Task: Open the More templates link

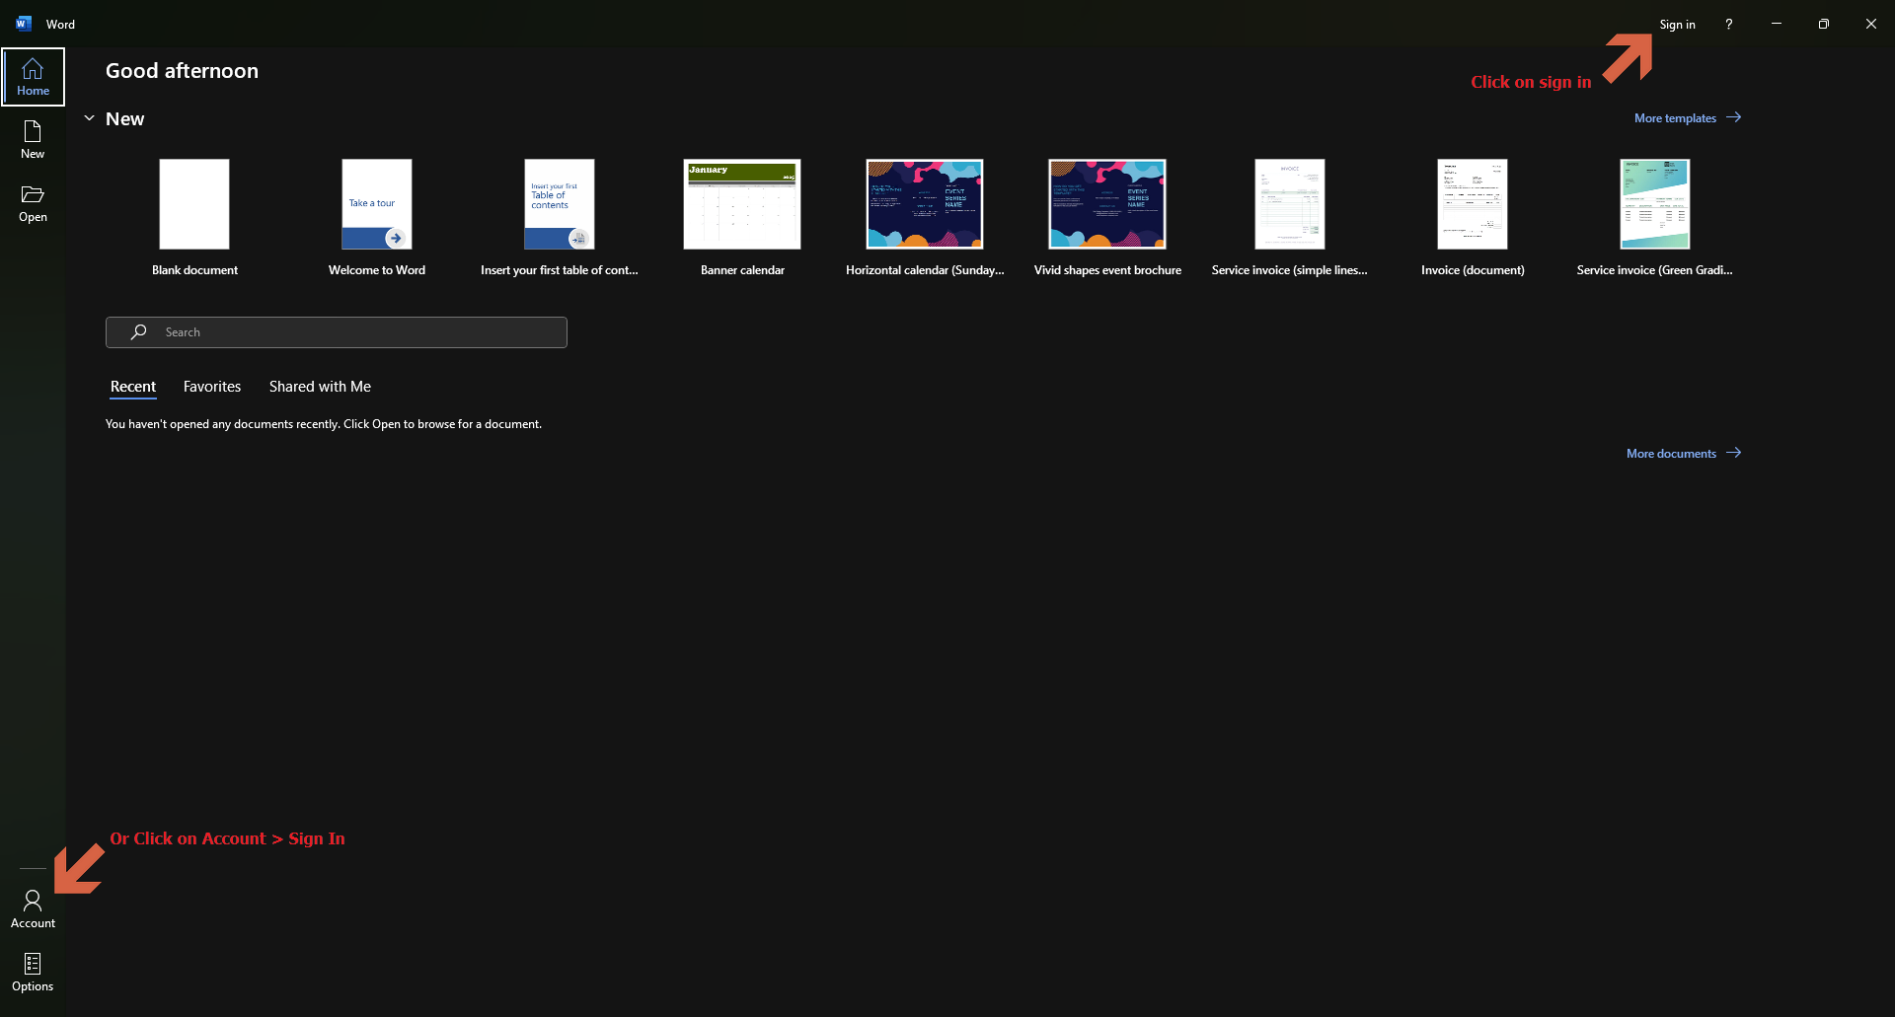Action: tap(1688, 117)
